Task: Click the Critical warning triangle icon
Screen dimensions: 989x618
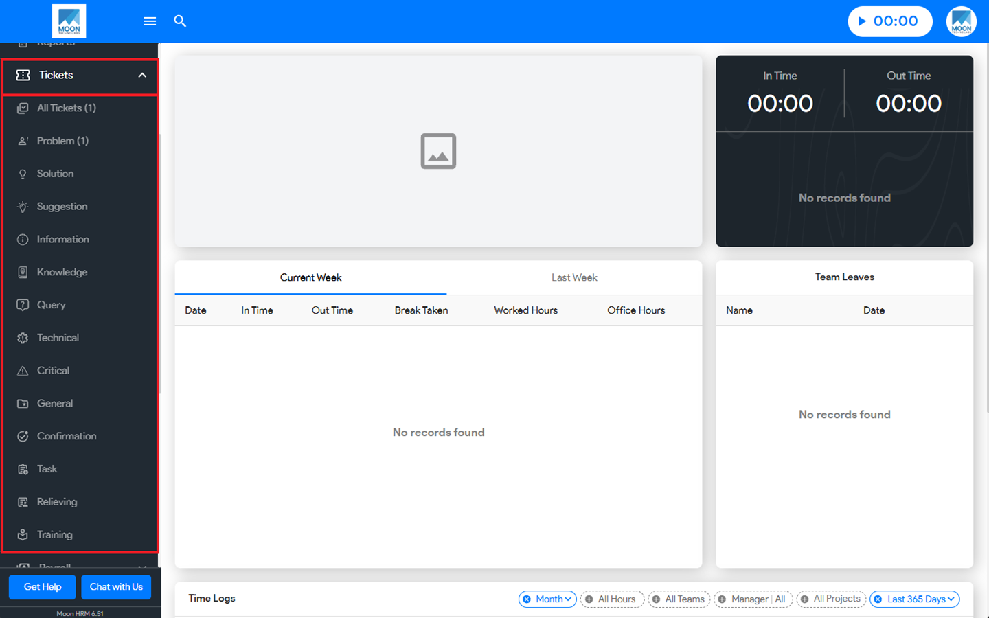Action: (x=23, y=371)
